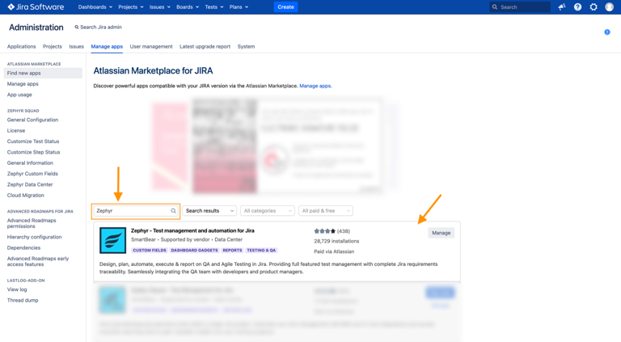Open the feedback megaphone icon
The image size is (621, 342).
click(x=562, y=6)
